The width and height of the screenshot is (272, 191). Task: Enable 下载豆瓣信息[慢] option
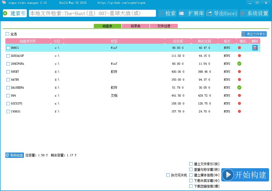(191, 186)
